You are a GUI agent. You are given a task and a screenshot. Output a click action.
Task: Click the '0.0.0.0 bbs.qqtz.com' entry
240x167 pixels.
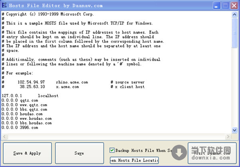coord(24,109)
